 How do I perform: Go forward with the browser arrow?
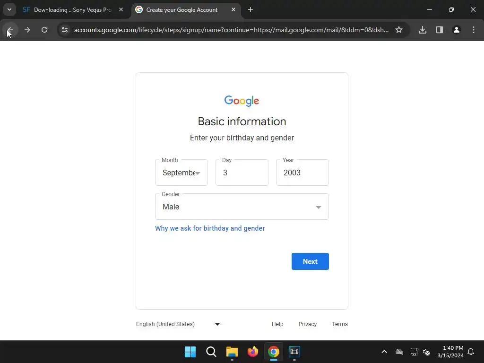[27, 30]
